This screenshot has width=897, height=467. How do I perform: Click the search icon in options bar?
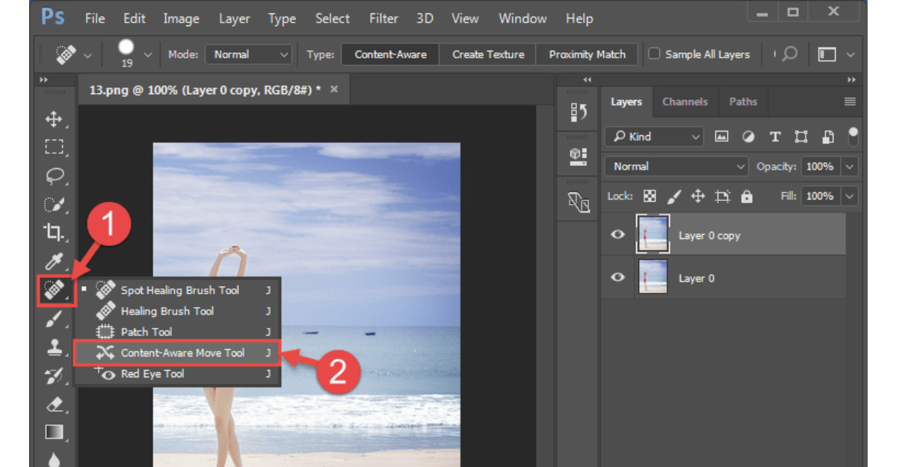789,54
